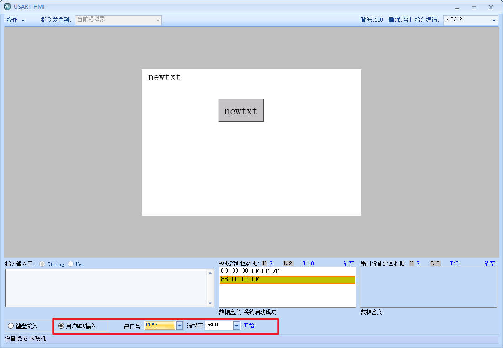The image size is (503, 348).
Task: Choose Hex input mode radio button
Action: [x=71, y=264]
